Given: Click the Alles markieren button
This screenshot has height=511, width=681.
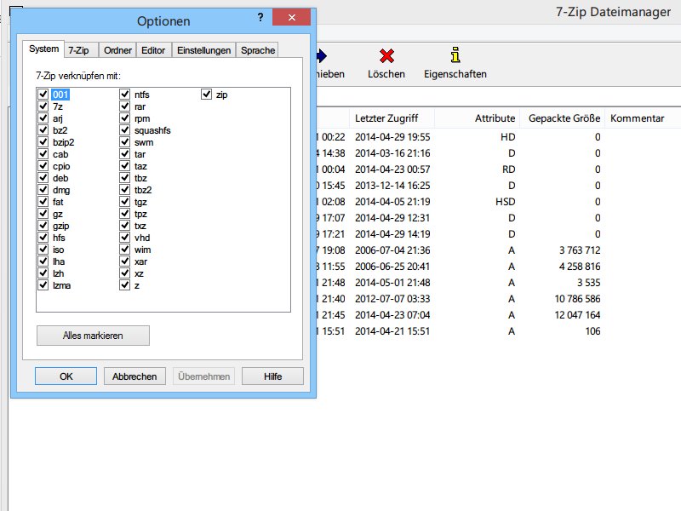Looking at the screenshot, I should click(93, 336).
